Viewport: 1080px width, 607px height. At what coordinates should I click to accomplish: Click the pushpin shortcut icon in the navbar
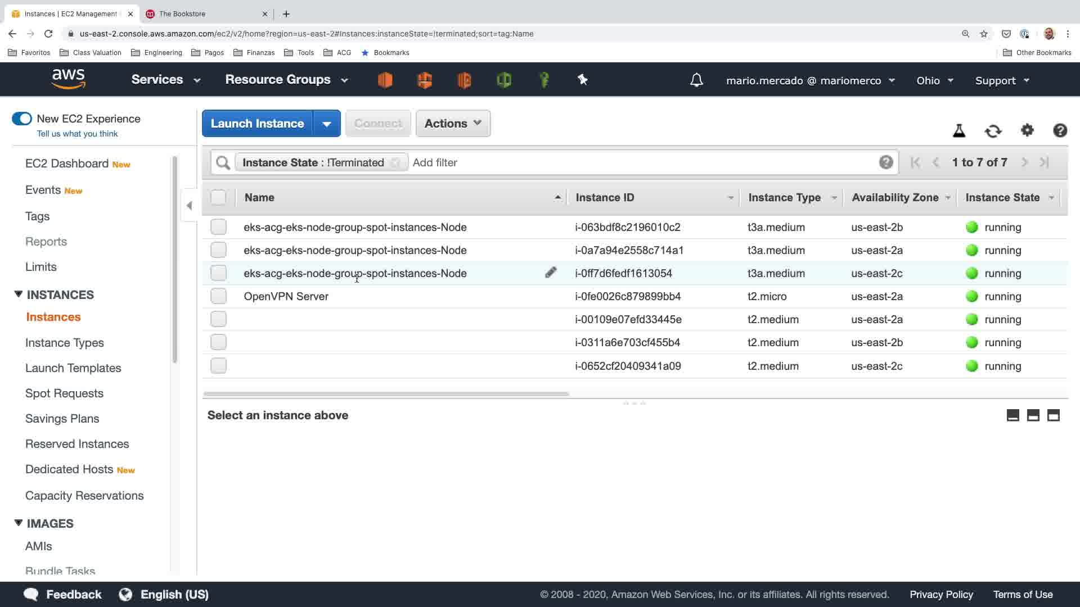point(583,80)
